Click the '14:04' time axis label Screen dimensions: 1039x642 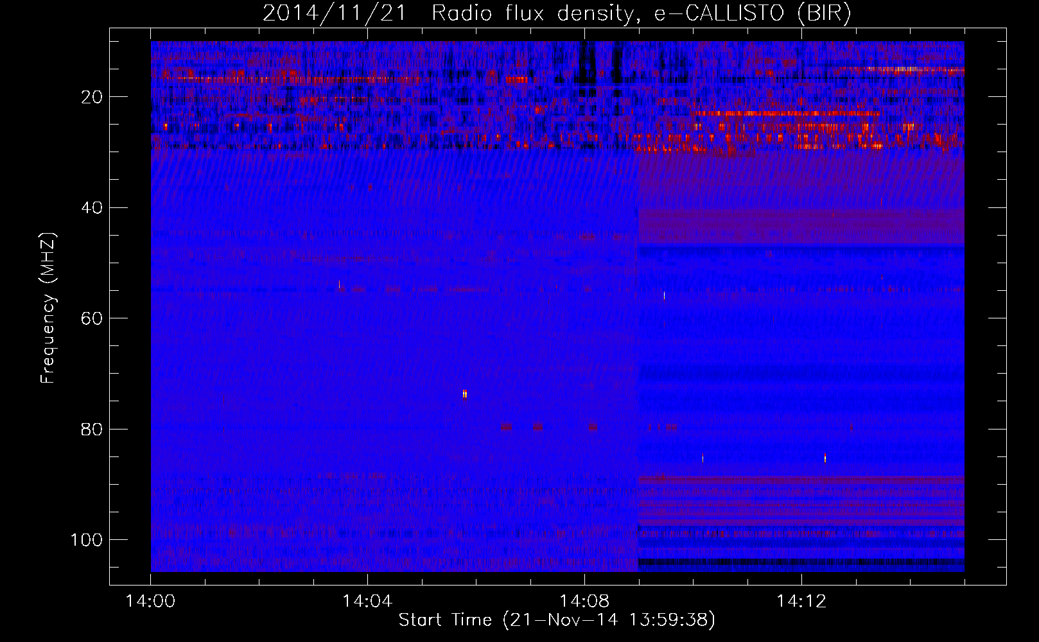click(x=367, y=602)
